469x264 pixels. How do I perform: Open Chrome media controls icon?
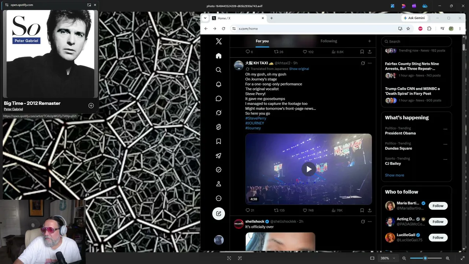point(442,29)
